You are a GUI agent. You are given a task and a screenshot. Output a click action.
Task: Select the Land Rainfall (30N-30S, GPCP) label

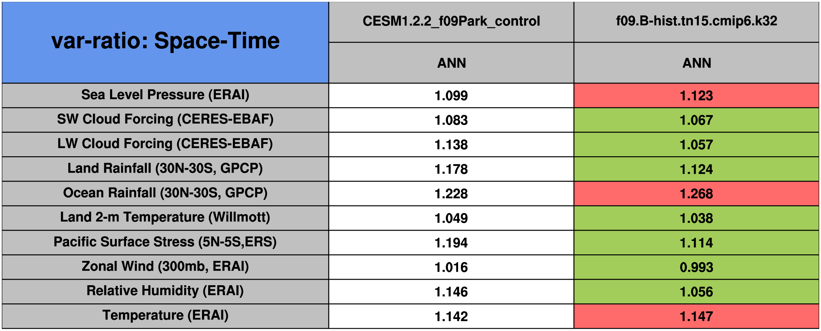click(x=165, y=168)
